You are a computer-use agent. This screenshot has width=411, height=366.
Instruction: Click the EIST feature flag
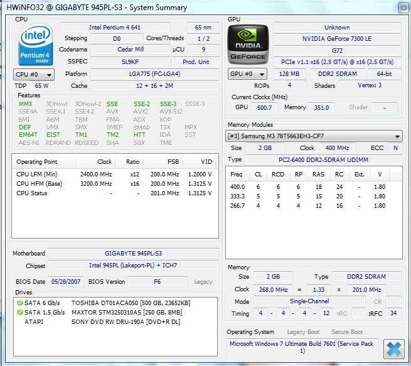click(x=53, y=135)
